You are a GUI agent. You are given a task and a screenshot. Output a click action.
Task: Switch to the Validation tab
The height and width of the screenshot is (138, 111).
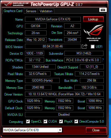point(46,11)
